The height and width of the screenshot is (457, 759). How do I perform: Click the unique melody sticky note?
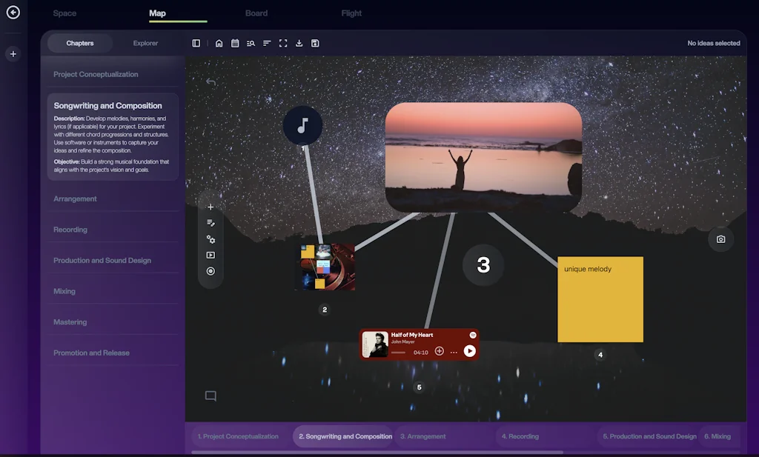coord(600,299)
